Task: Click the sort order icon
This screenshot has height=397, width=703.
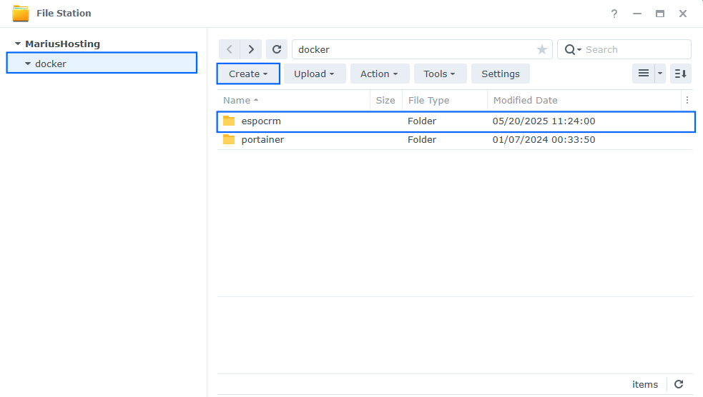Action: (681, 74)
